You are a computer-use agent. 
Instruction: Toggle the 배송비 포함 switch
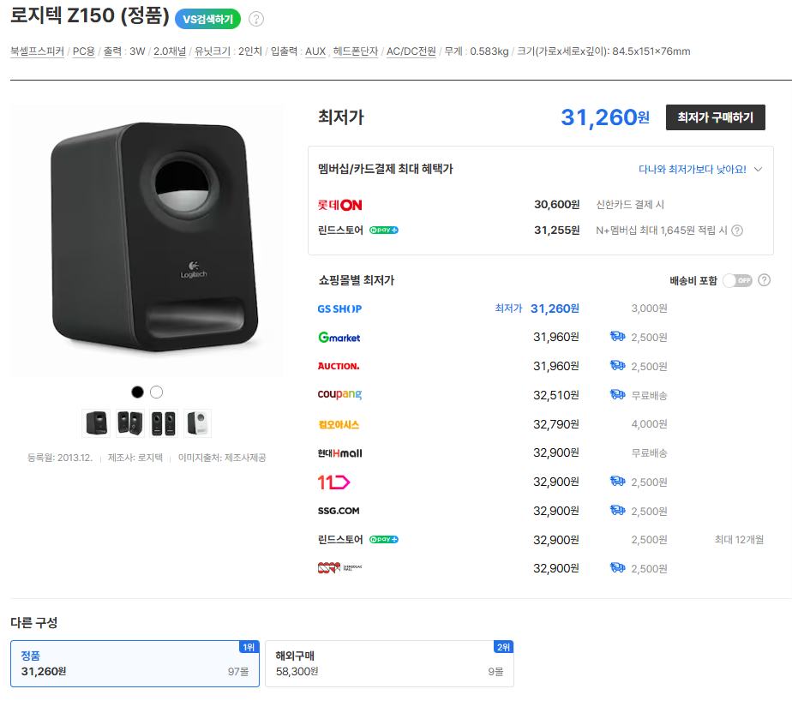click(737, 280)
